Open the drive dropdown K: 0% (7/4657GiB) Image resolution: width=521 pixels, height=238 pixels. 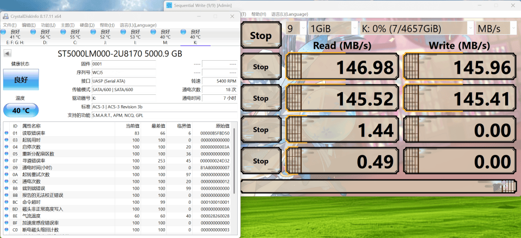pos(417,28)
